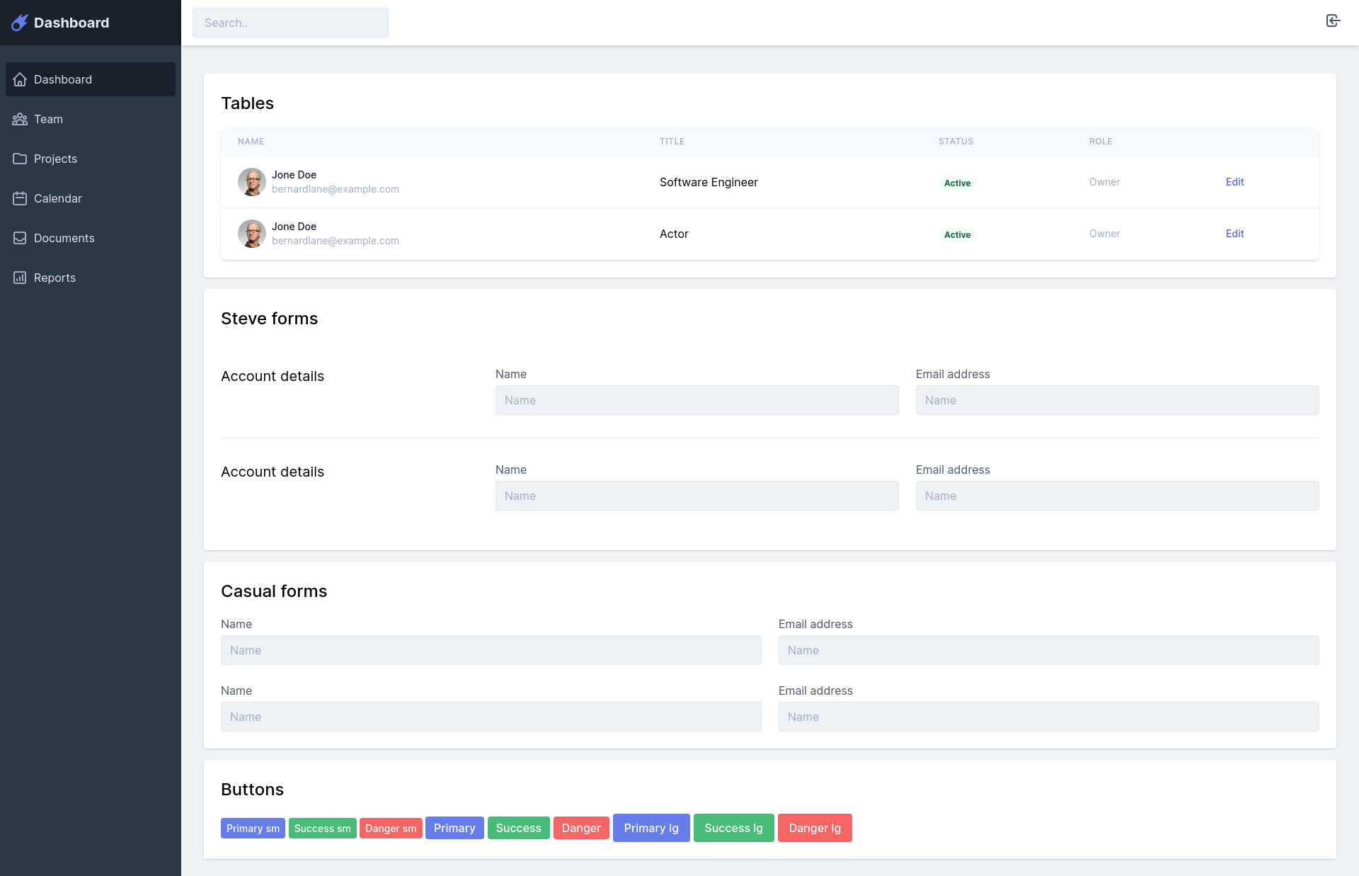
Task: Click the Search field at the top
Action: pos(290,22)
